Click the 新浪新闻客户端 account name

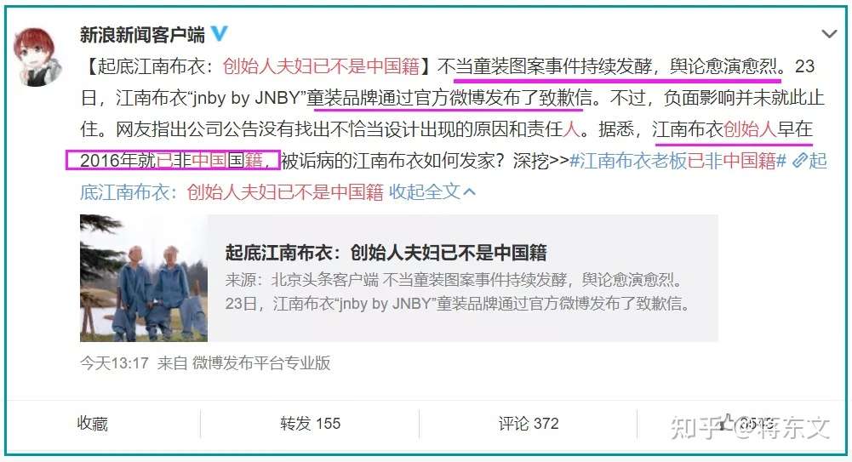142,35
